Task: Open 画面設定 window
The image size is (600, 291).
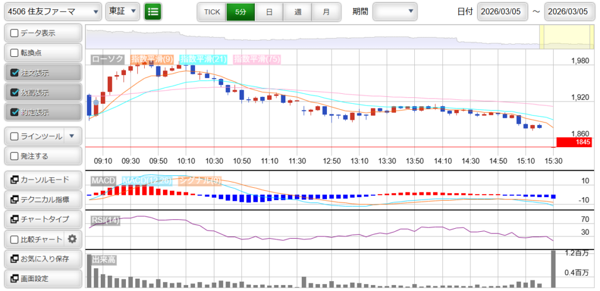Action: tap(42, 278)
